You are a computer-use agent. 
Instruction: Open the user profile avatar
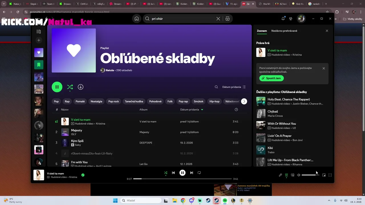301,19
